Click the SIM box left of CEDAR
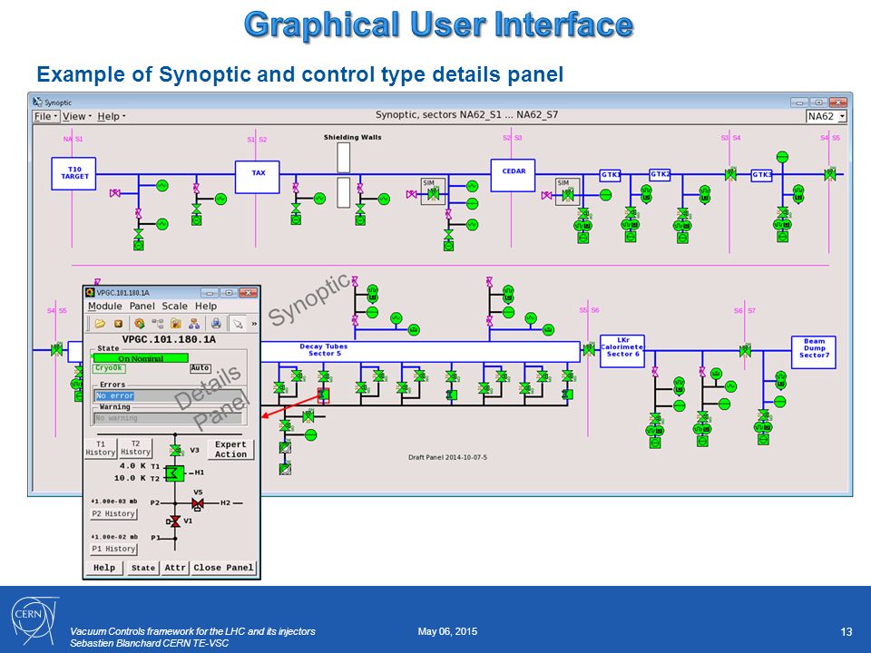The height and width of the screenshot is (653, 871). pos(433,191)
